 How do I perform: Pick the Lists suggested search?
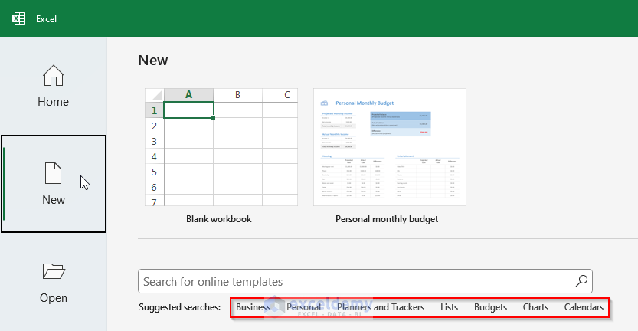(449, 307)
